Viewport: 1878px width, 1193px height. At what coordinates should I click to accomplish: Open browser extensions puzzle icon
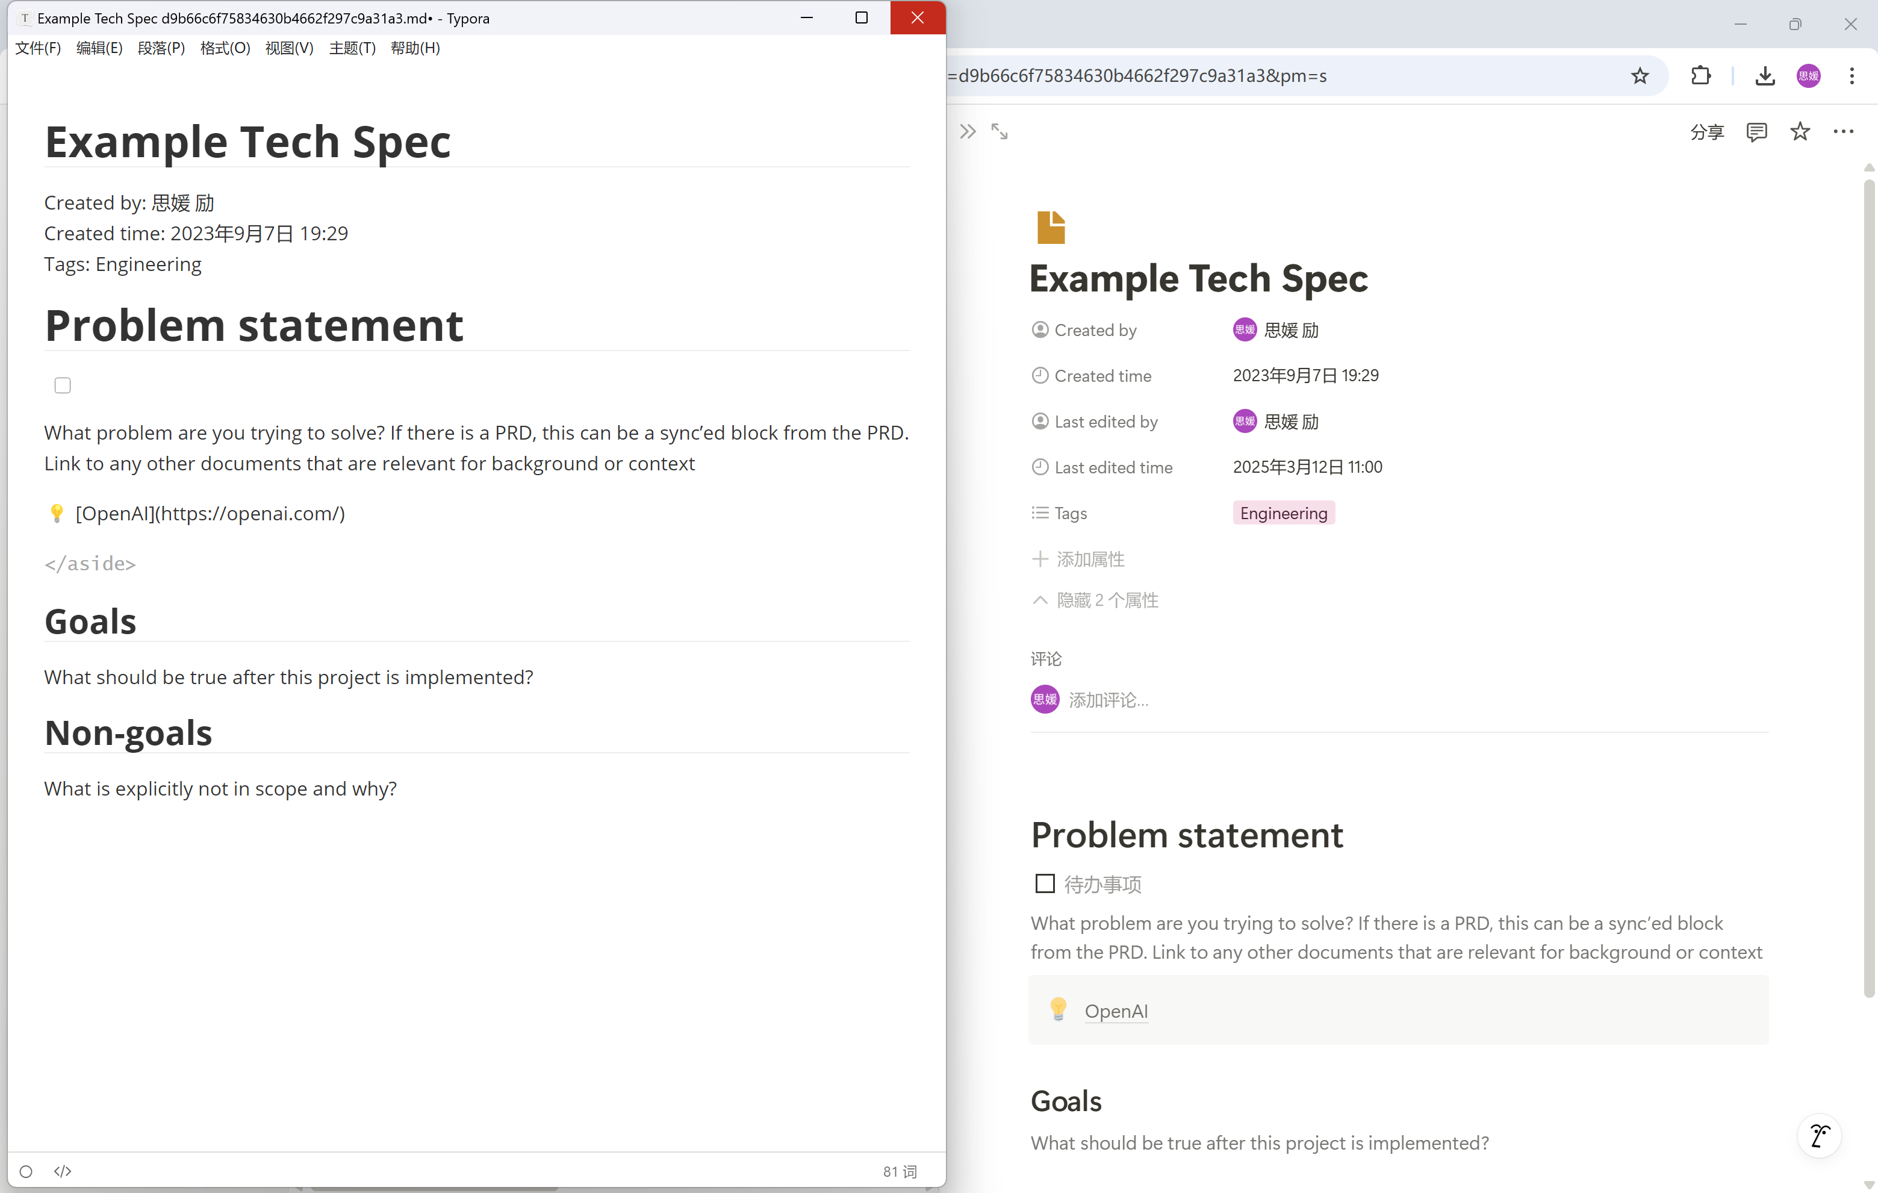pos(1700,76)
